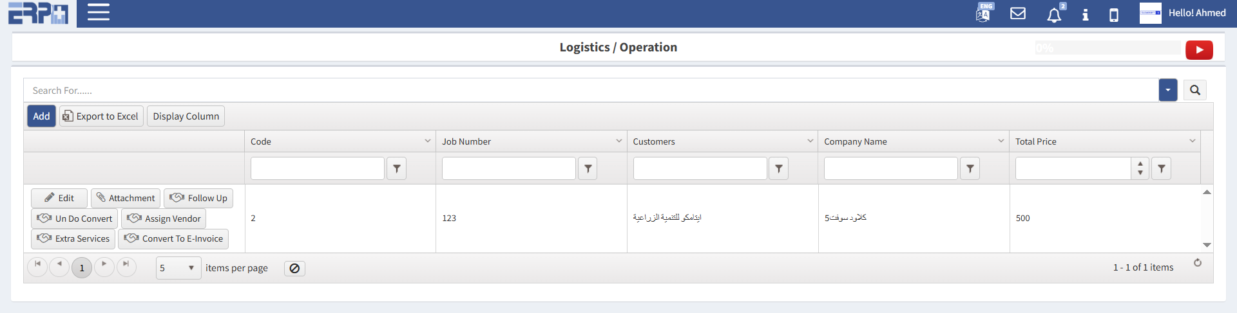Play the YouTube tutorial video button

[x=1199, y=49]
